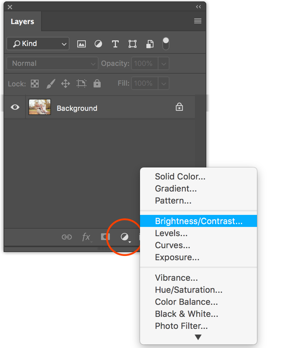Open the Layers panel options menu
This screenshot has height=348, width=291.
(198, 21)
